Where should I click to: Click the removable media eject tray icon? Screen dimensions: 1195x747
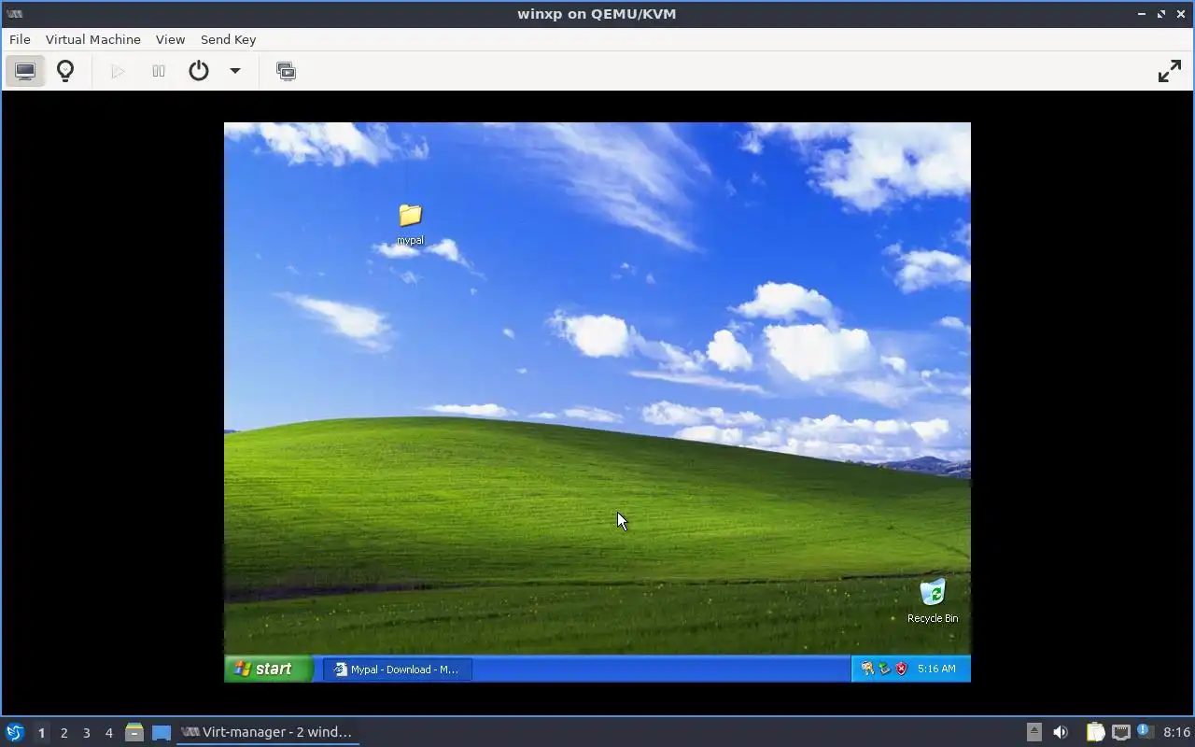point(1034,732)
